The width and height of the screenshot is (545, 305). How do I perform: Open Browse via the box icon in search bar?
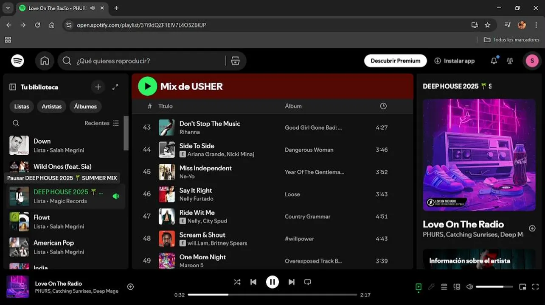pos(236,61)
